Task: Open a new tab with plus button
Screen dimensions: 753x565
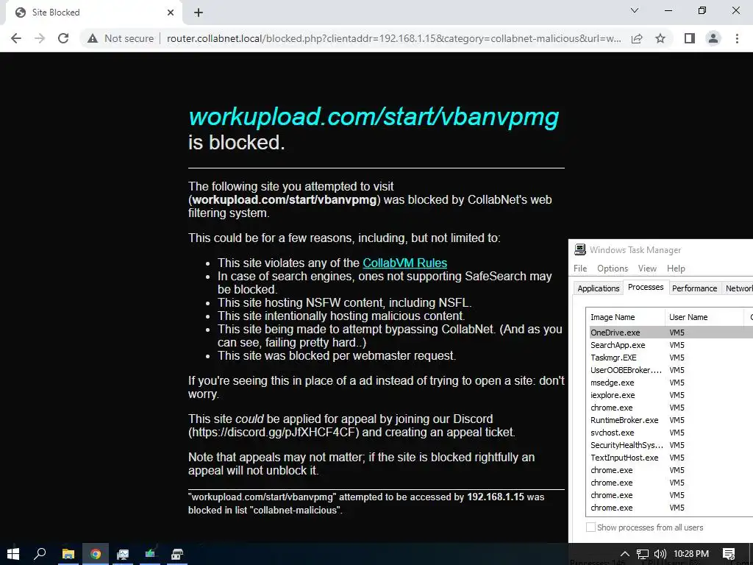Action: coord(199,13)
